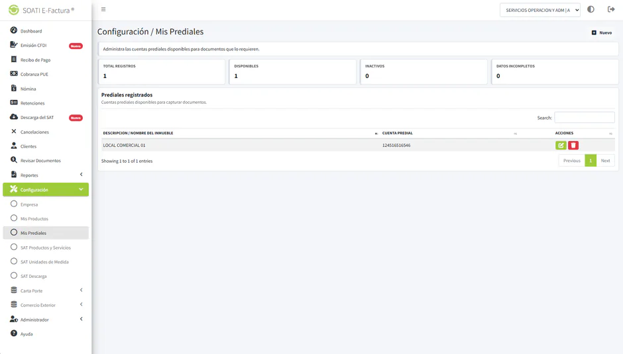
Task: Open the Dashboard sidebar icon
Action: click(14, 30)
